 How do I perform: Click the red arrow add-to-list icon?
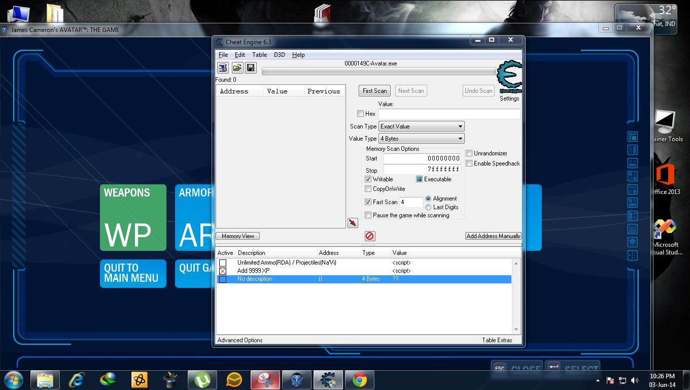point(353,223)
